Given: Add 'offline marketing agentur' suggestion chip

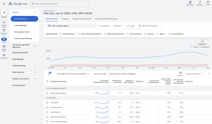Looking at the screenshot, I should click(114, 34).
